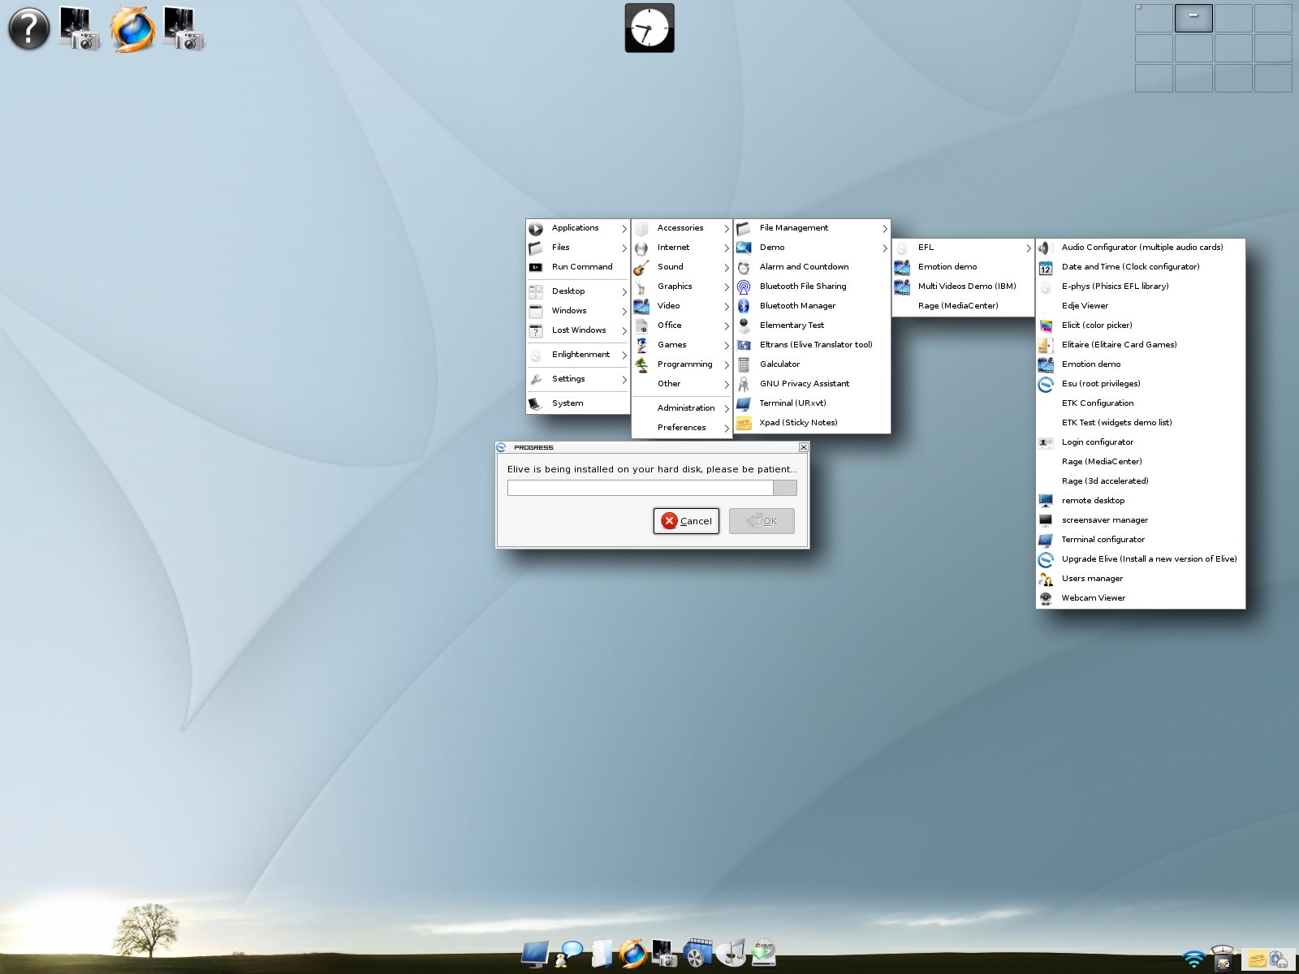
Task: Expand the Administration category
Action: click(682, 408)
